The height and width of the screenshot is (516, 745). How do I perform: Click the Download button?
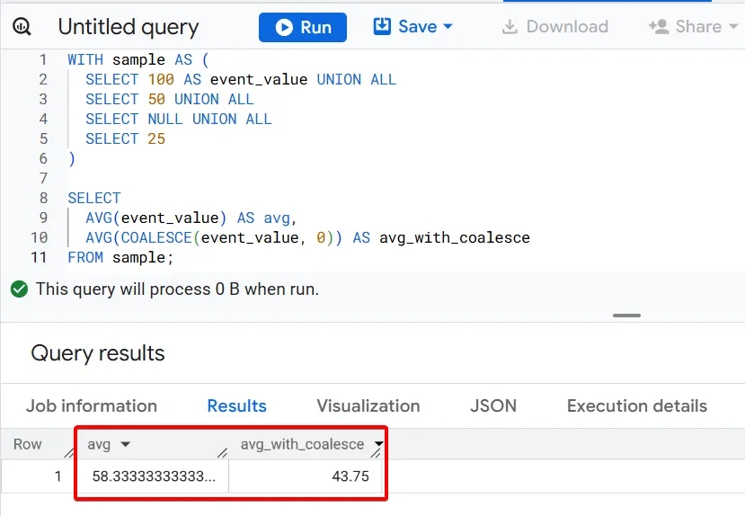point(555,27)
